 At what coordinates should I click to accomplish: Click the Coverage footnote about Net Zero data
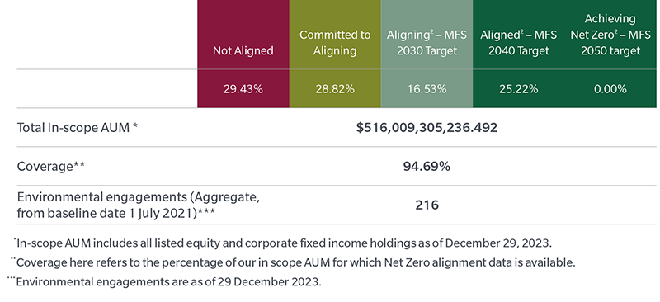click(293, 262)
